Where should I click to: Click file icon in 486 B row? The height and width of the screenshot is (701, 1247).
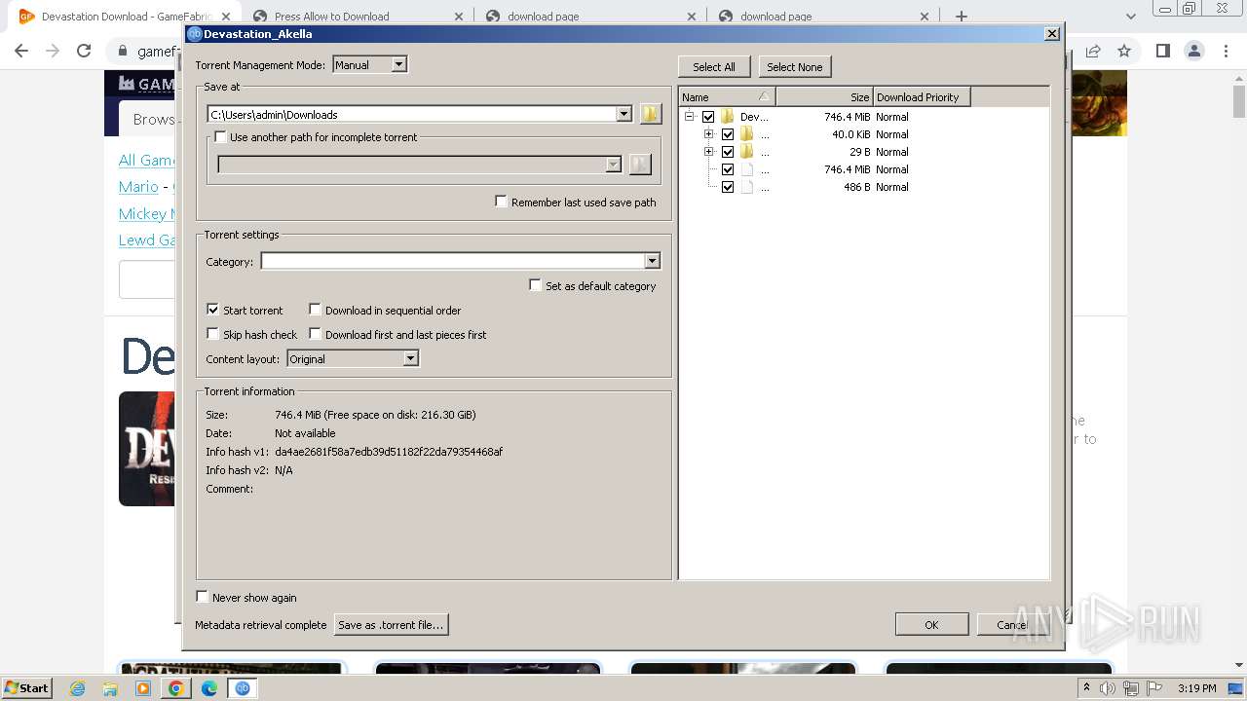pos(746,187)
